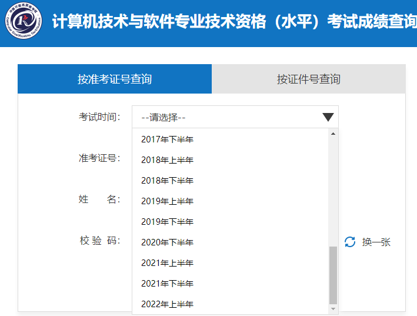Image resolution: width=417 pixels, height=316 pixels.
Task: Click the dropdown scrollbar up arrow
Action: tap(333, 134)
